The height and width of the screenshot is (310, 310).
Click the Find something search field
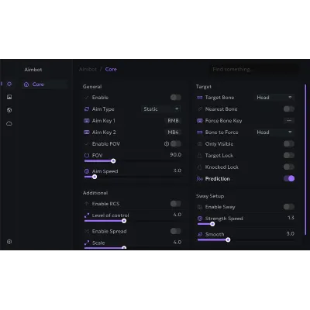pyautogui.click(x=254, y=69)
